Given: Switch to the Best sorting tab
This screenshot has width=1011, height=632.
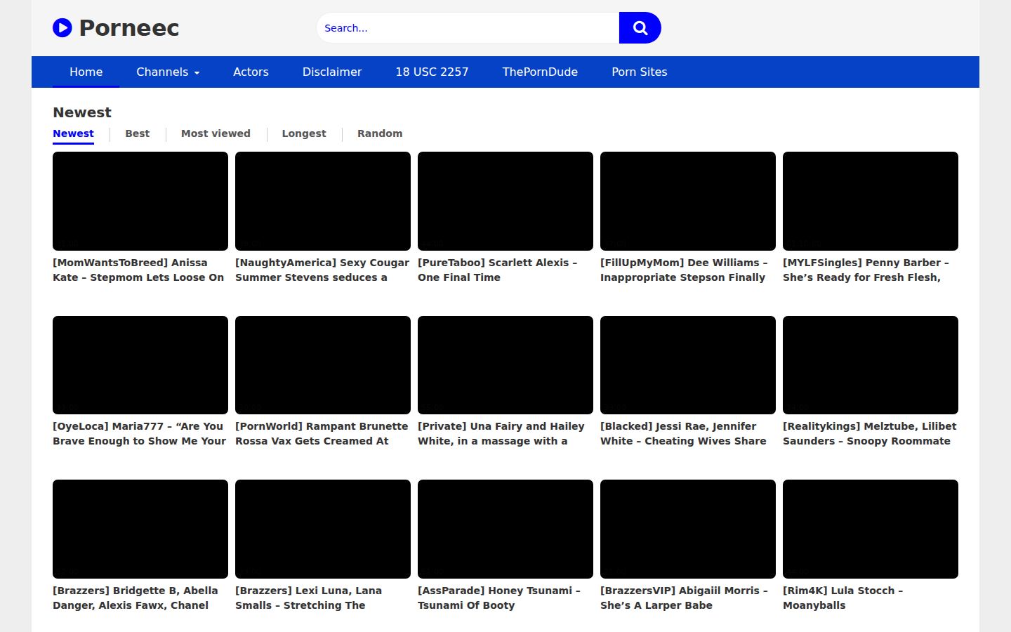Looking at the screenshot, I should 138,133.
